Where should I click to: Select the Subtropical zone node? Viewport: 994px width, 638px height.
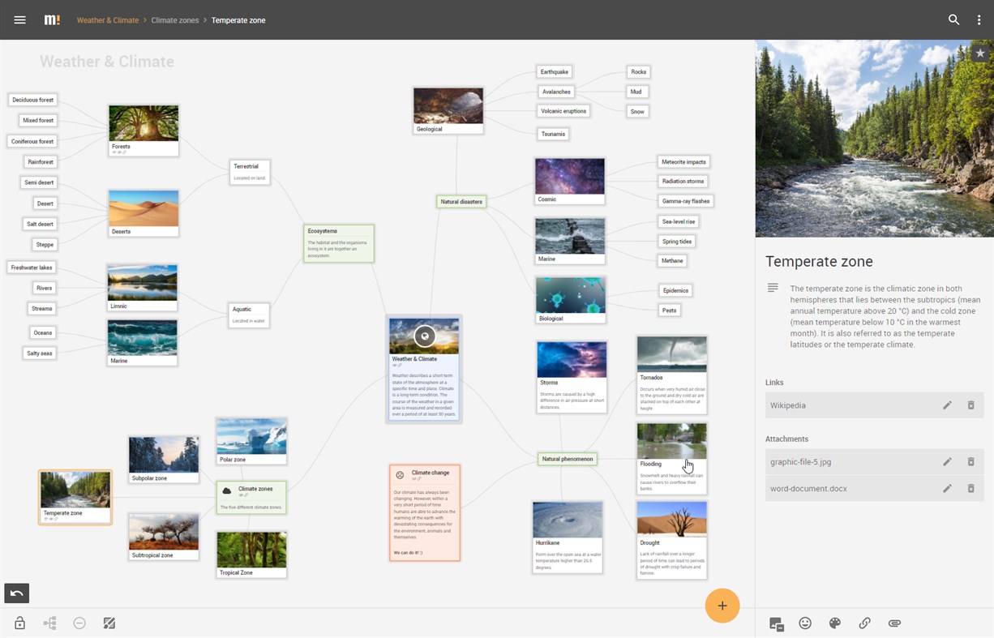coord(164,537)
